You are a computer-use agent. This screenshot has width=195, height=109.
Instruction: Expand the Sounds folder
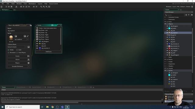[165, 68]
